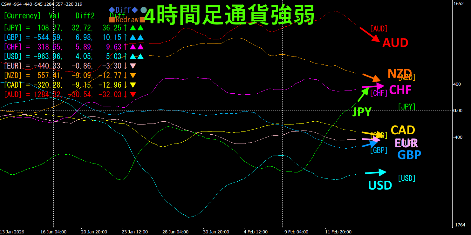Click the cyan up arrow after 5.03
The image size is (471, 235).
(125, 57)
